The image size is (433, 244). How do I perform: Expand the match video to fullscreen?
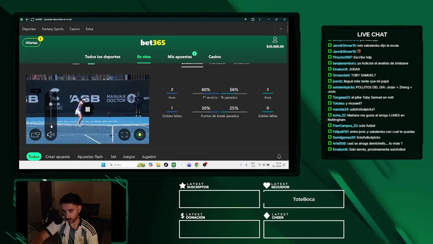[x=124, y=135]
